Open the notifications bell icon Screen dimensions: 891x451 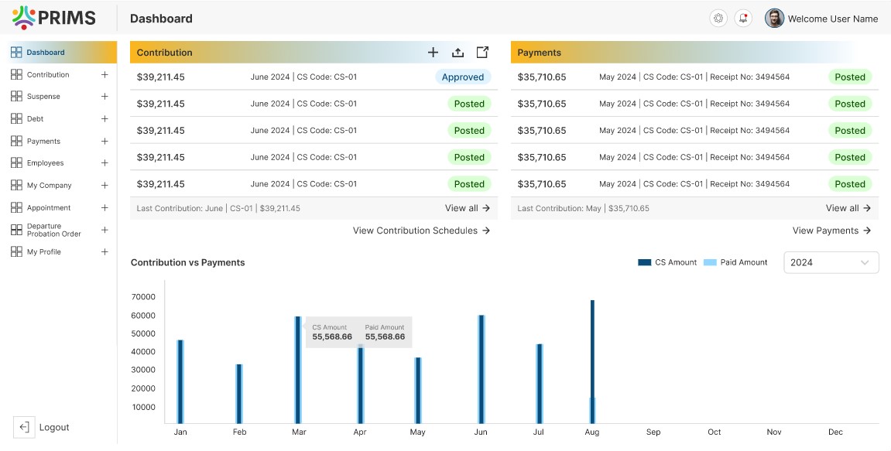click(x=743, y=19)
